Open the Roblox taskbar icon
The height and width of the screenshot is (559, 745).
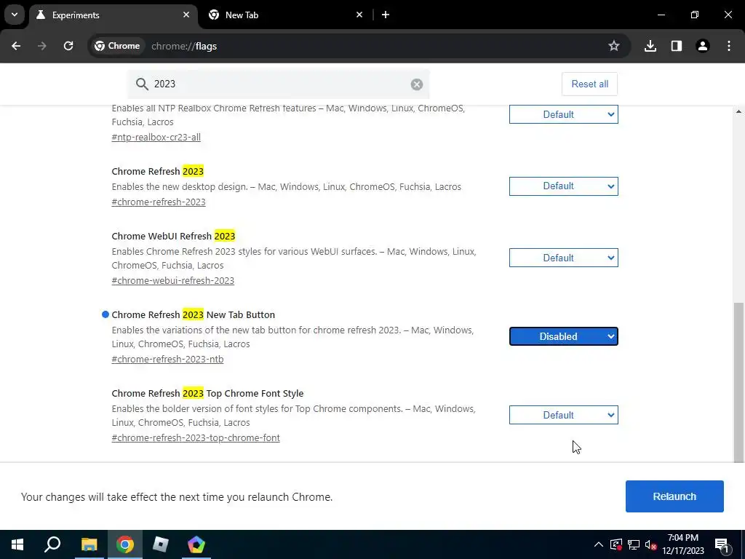pyautogui.click(x=161, y=544)
